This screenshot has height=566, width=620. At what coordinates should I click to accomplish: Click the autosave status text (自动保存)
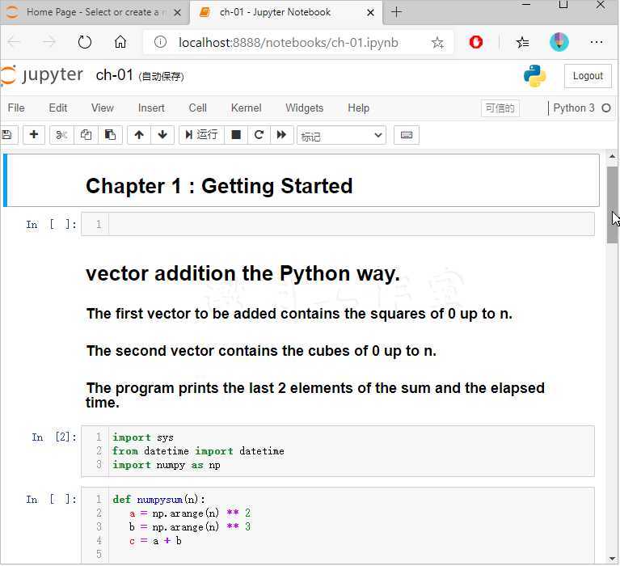[x=162, y=76]
